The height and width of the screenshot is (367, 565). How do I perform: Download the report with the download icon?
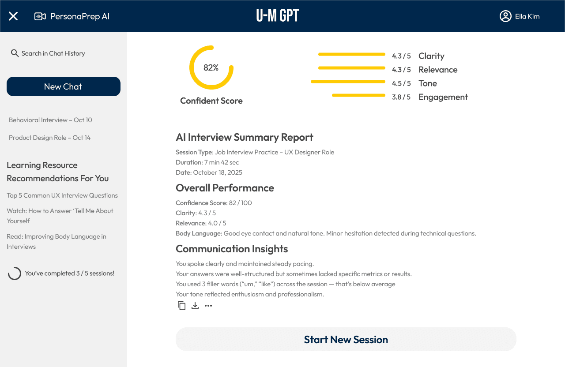(x=195, y=306)
